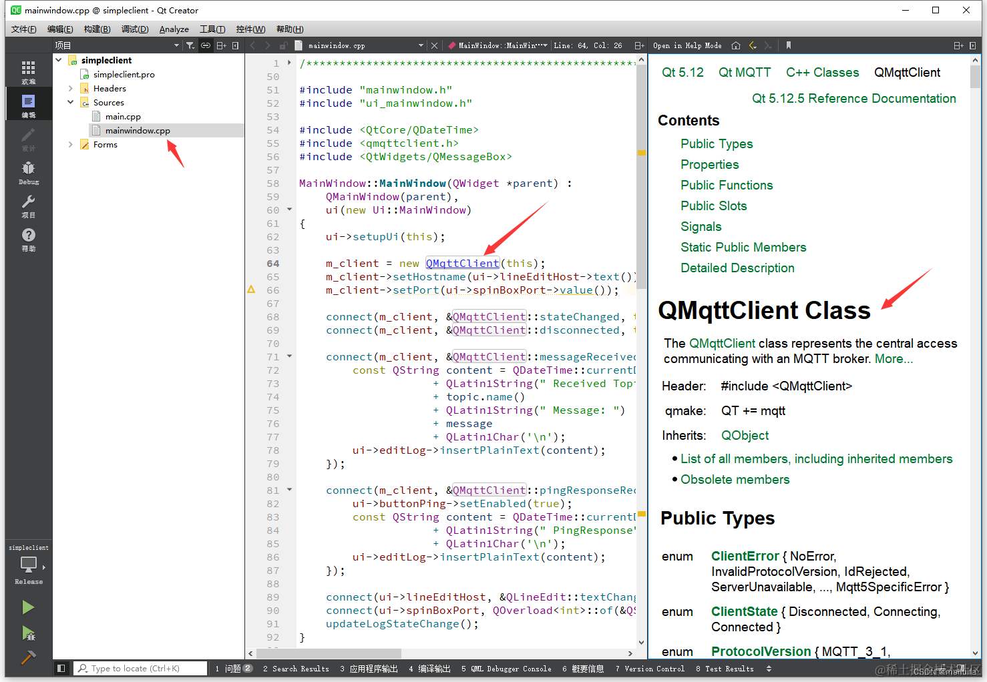This screenshot has height=682, width=987.
Task: Open the simpleclient Release kit selector
Action: (28, 565)
